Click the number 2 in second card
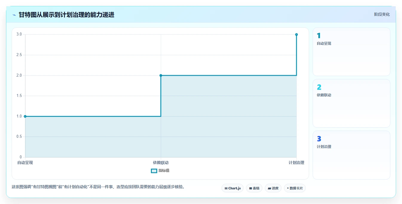This screenshot has width=402, height=204. (x=319, y=87)
